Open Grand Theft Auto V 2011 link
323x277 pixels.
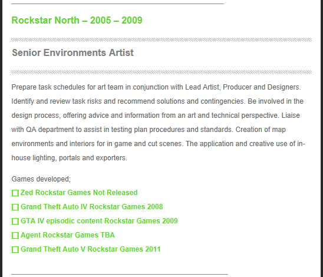(90, 249)
